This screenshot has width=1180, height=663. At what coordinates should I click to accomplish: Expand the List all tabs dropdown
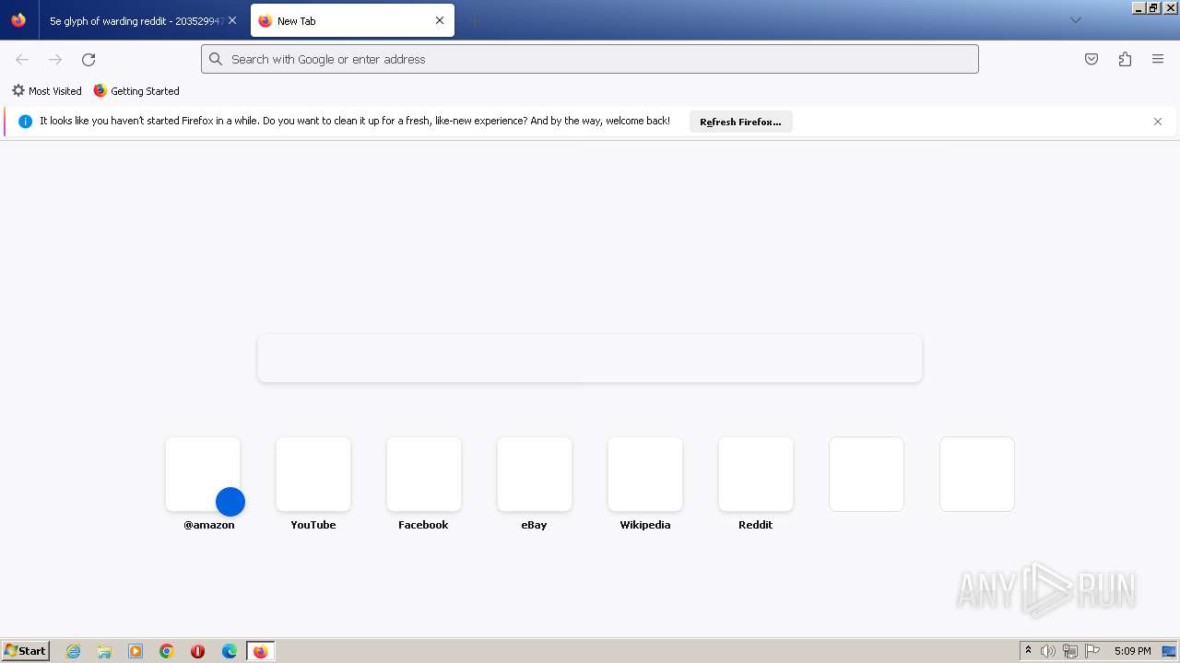(1075, 20)
